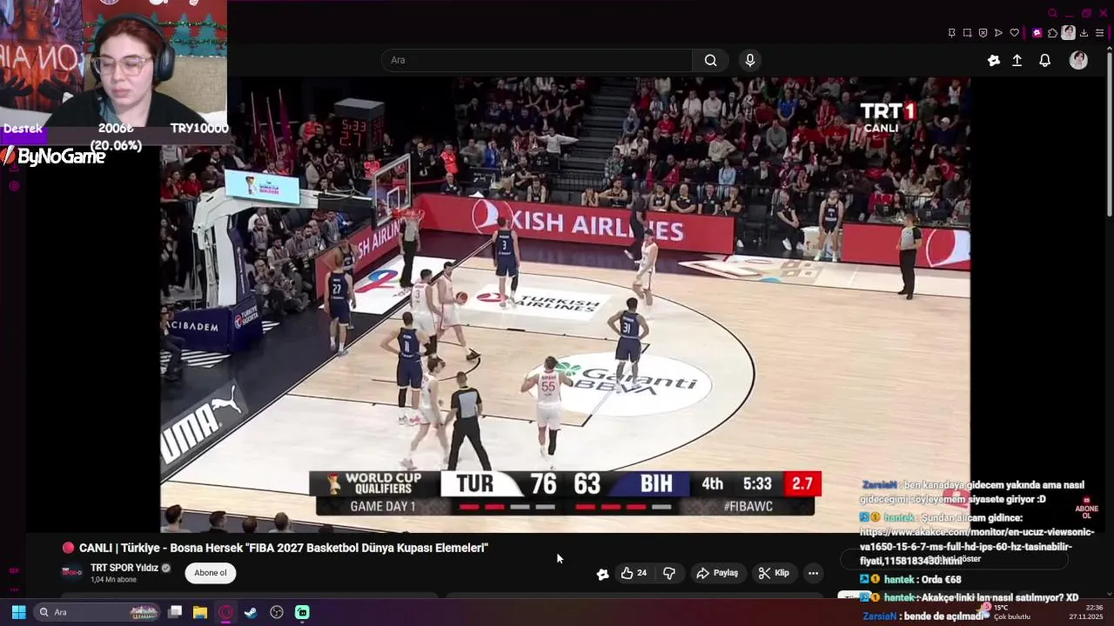Take a snapshot with browser toolbar icon
This screenshot has width=1114, height=626.
tap(967, 33)
